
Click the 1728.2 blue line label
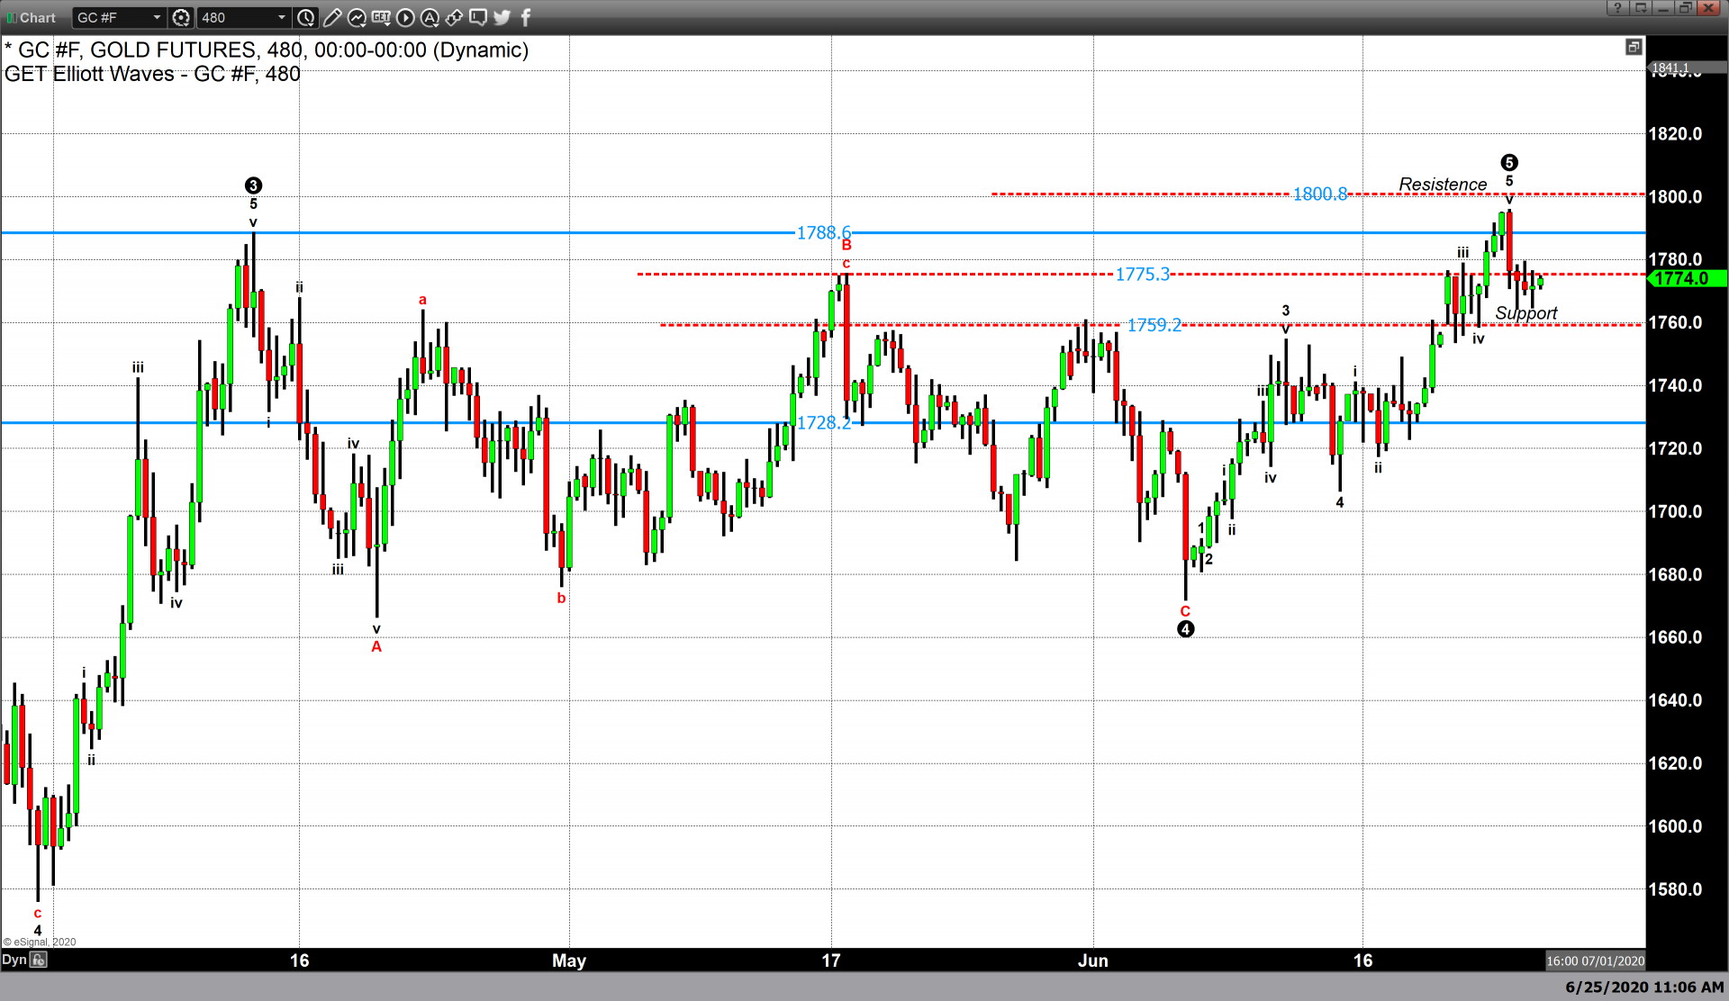(x=824, y=423)
